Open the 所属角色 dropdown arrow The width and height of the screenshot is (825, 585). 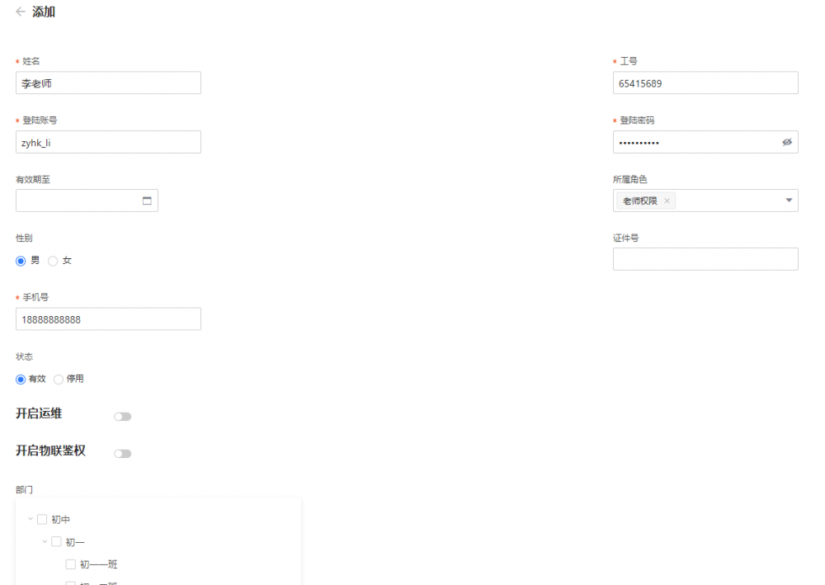pos(788,201)
